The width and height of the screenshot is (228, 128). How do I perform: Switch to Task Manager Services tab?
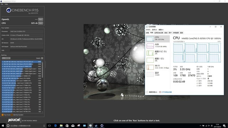tap(182, 33)
